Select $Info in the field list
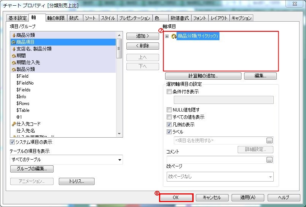This screenshot has width=306, height=207. 63,97
